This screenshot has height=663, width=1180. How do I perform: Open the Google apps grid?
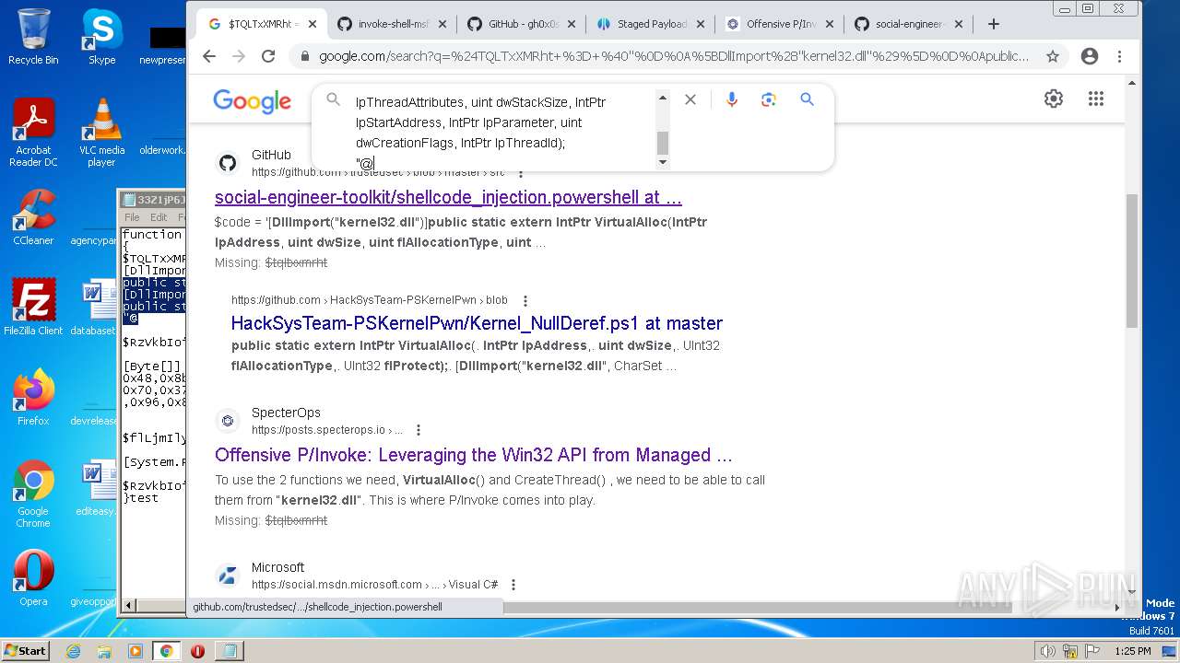(1095, 99)
